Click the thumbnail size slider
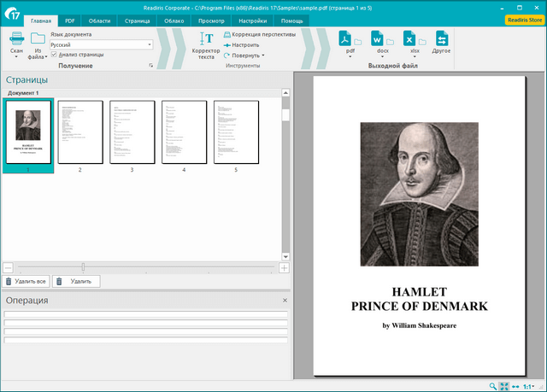The width and height of the screenshot is (547, 392). click(83, 267)
